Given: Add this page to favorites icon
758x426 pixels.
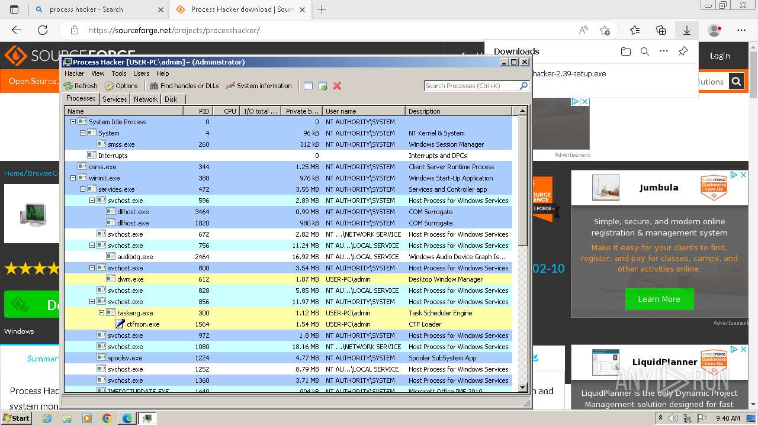Looking at the screenshot, I should click(605, 30).
